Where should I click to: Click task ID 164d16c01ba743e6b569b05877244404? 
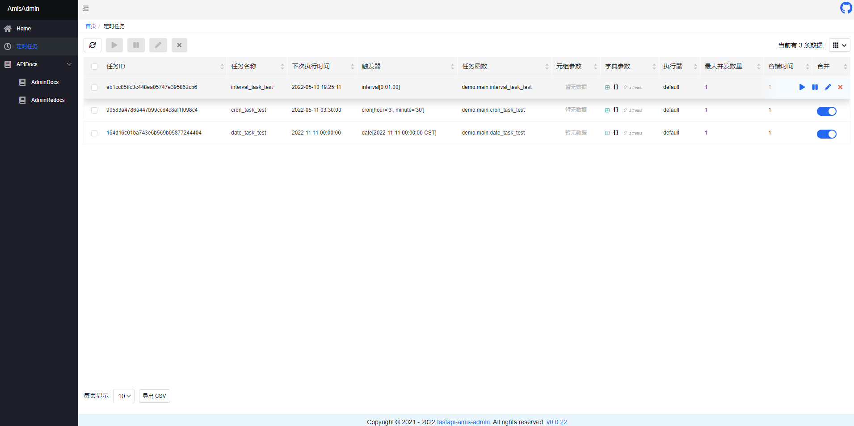pos(154,133)
